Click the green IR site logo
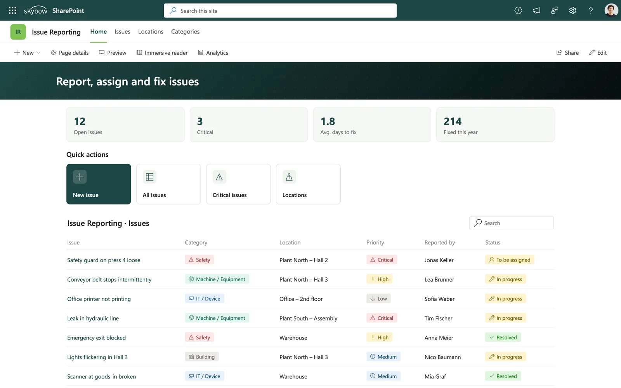621x388 pixels. [x=18, y=32]
